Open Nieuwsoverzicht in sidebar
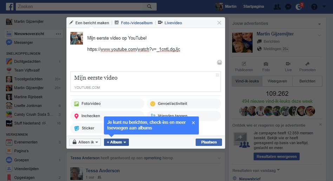The image size is (333, 181). click(x=29, y=34)
